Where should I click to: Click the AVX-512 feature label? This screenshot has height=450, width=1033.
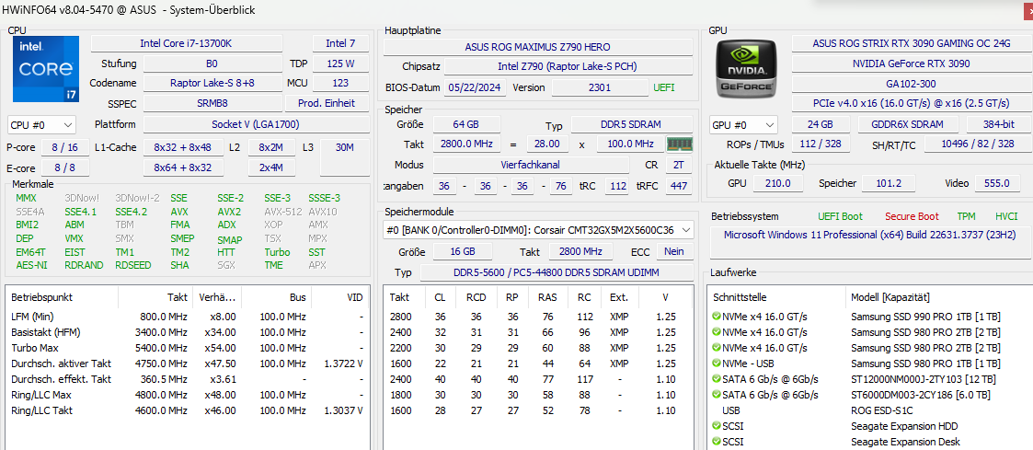[283, 212]
